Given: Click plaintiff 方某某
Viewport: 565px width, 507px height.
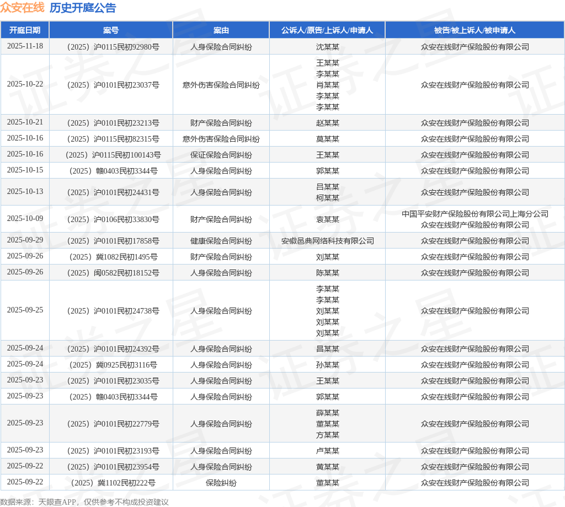Looking at the screenshot, I should pos(328,435).
